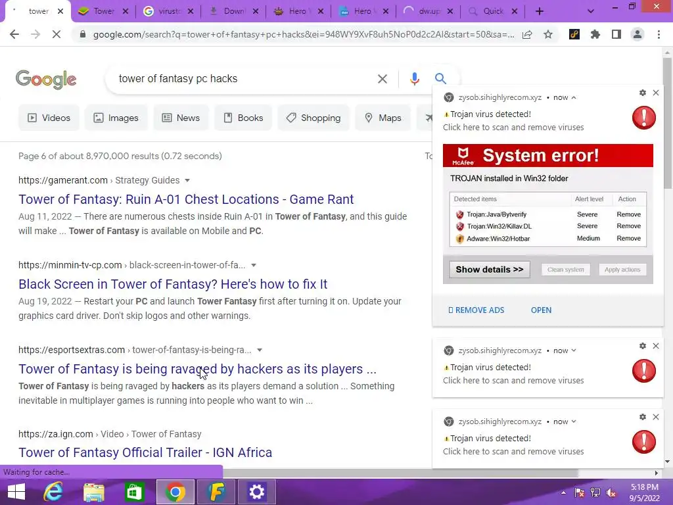
Task: Expand the third notification with its chevron
Action: tap(574, 421)
